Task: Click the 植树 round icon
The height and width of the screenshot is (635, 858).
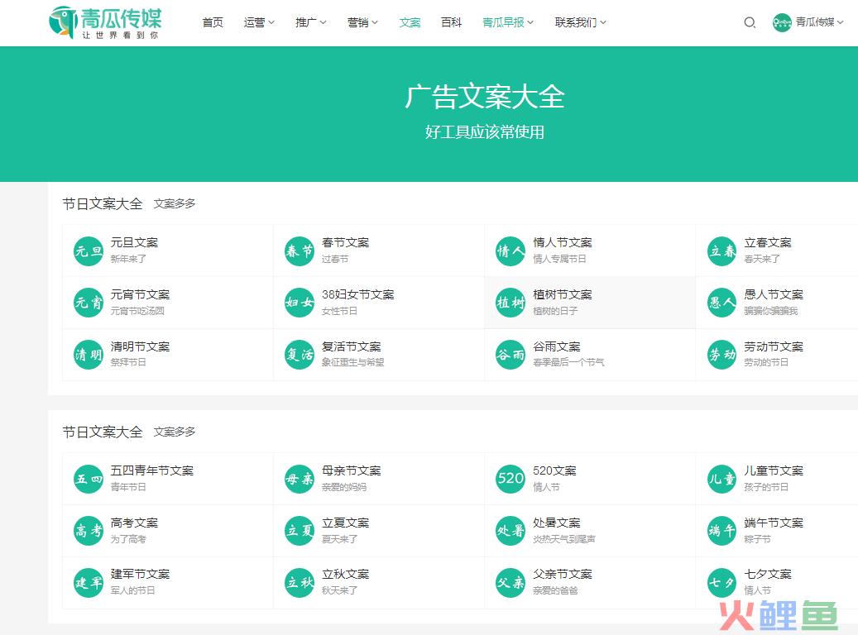Action: pos(510,303)
